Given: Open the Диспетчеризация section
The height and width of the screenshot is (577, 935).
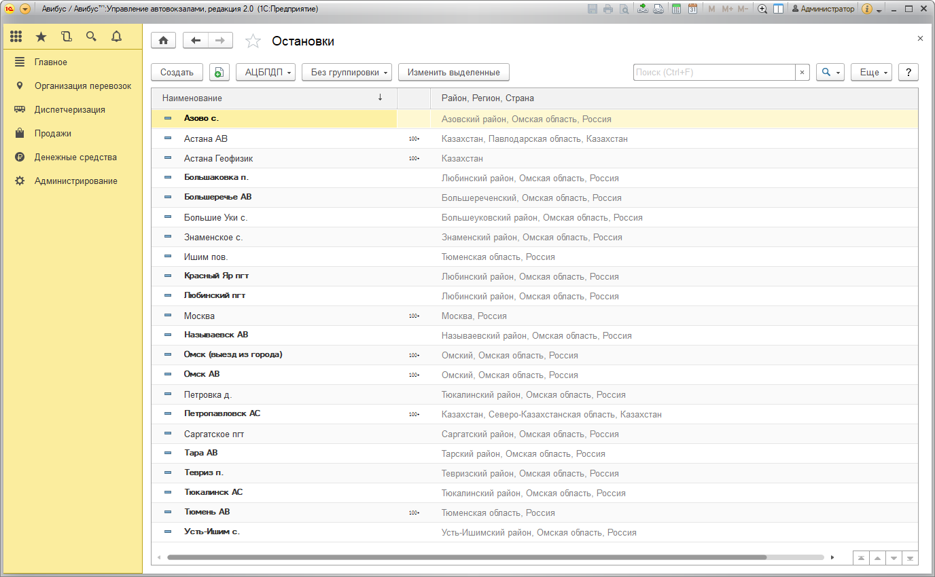Looking at the screenshot, I should (x=69, y=109).
